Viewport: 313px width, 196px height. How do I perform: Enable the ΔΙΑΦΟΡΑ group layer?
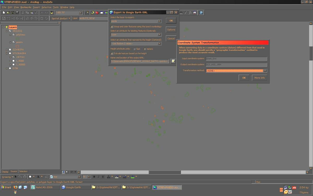(10, 49)
